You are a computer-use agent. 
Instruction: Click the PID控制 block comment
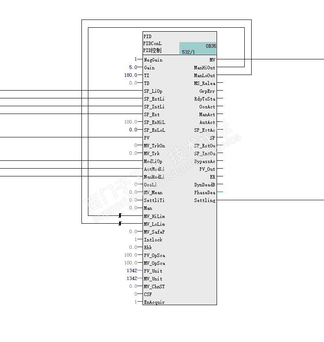[152, 50]
